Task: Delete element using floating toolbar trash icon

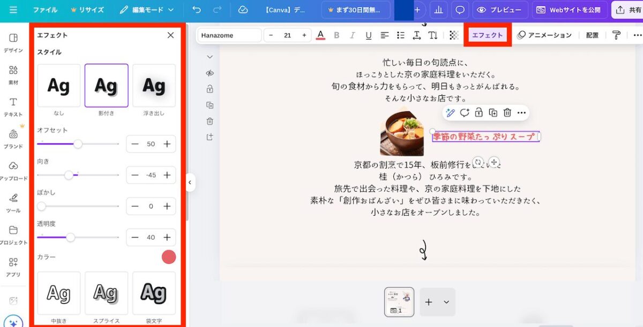Action: click(x=507, y=112)
